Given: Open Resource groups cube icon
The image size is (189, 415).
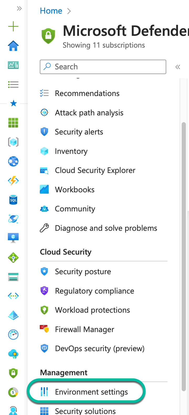Looking at the screenshot, I should pyautogui.click(x=13, y=142).
